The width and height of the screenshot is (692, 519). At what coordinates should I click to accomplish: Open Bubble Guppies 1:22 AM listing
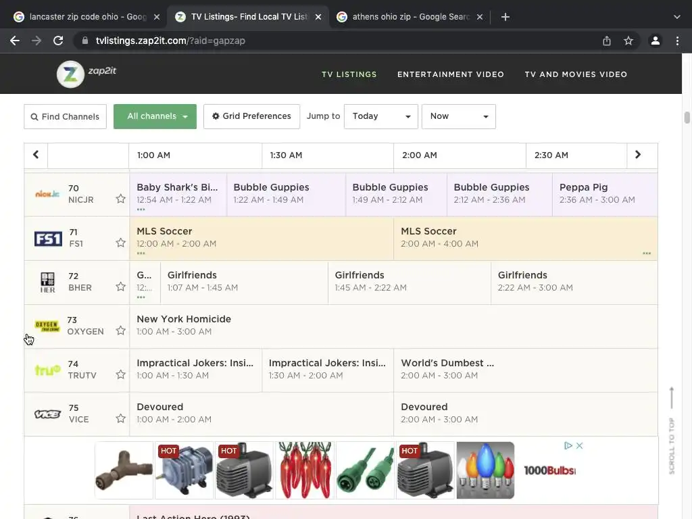pos(286,194)
